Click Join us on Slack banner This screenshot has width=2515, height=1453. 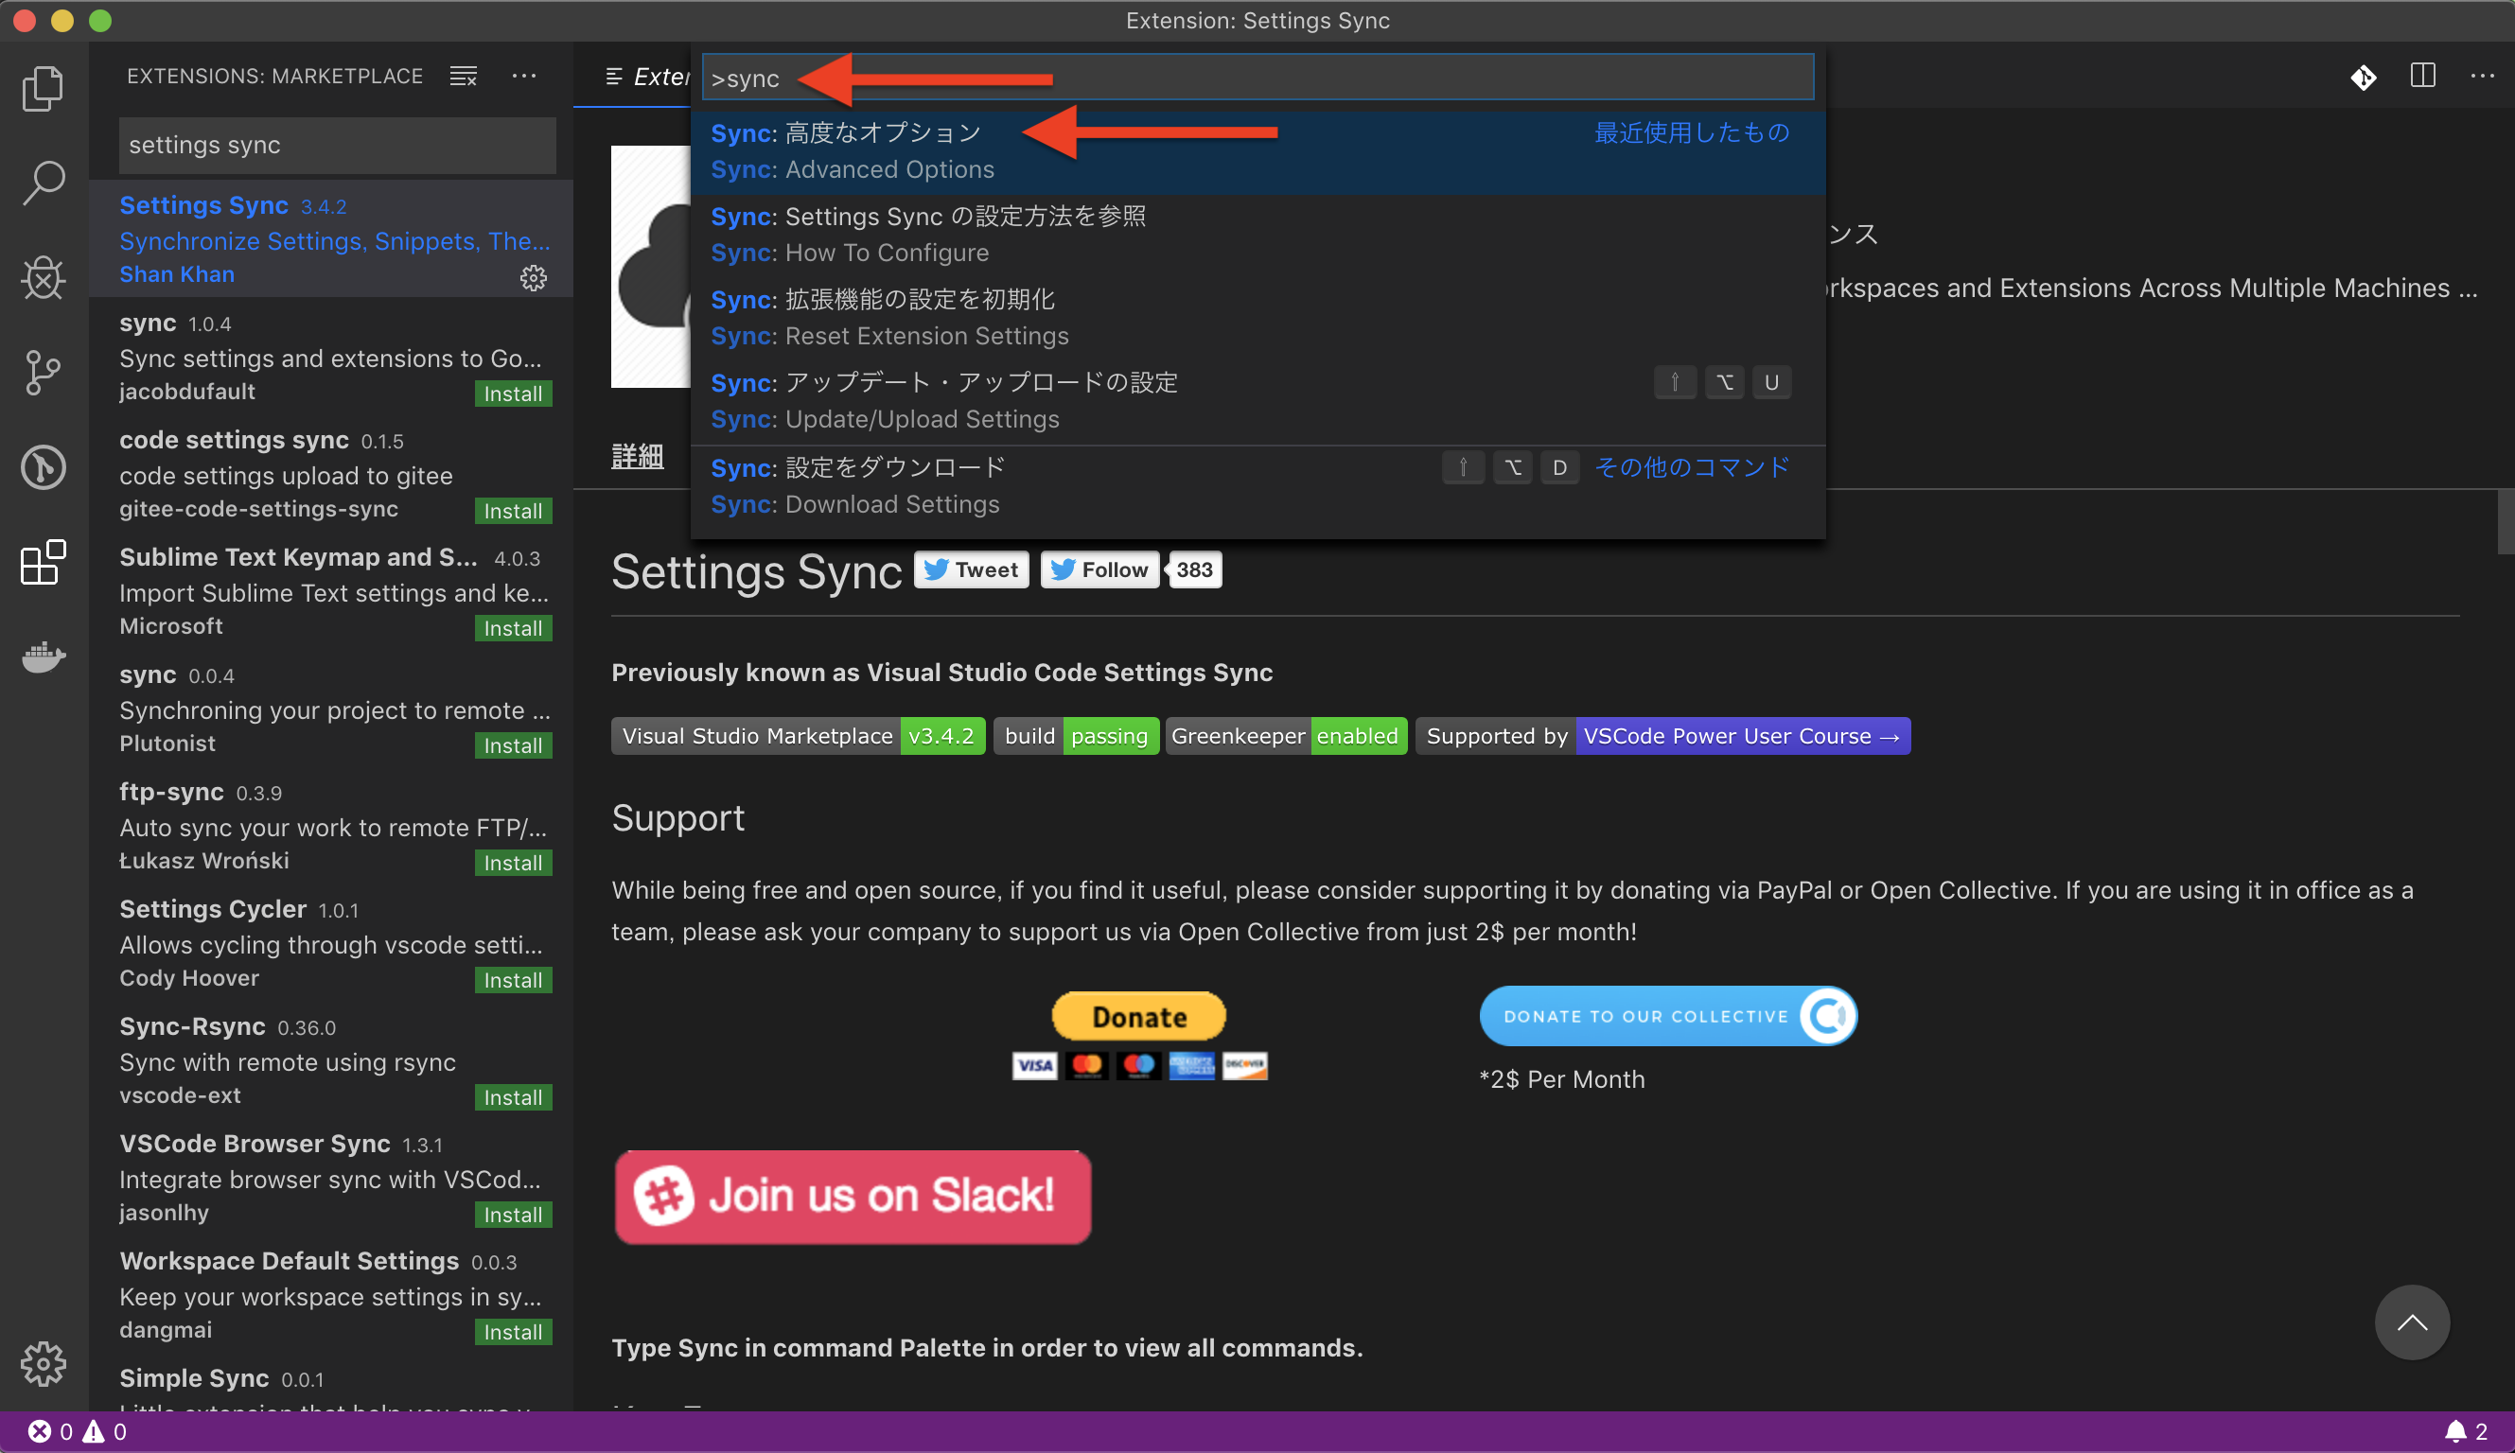pyautogui.click(x=853, y=1197)
